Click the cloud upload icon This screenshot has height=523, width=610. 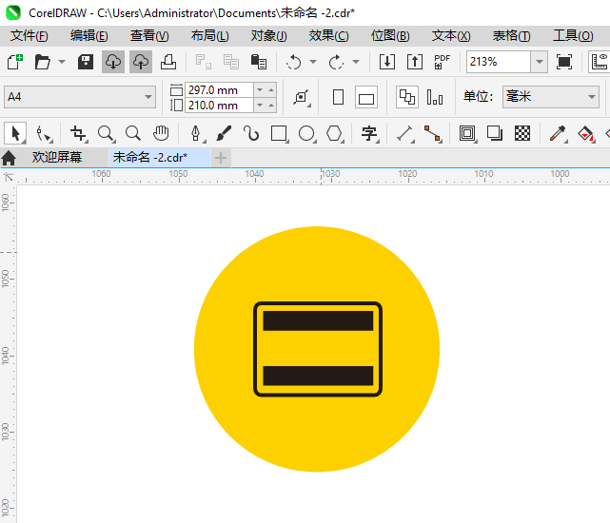click(141, 62)
